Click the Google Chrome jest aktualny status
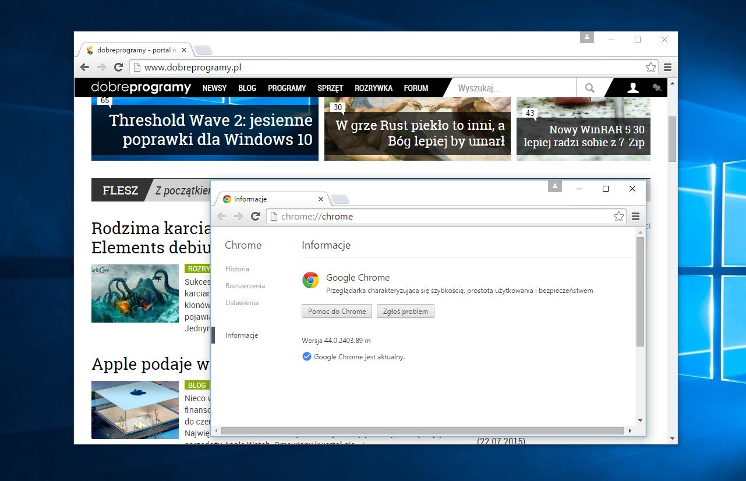746x481 pixels. point(353,356)
